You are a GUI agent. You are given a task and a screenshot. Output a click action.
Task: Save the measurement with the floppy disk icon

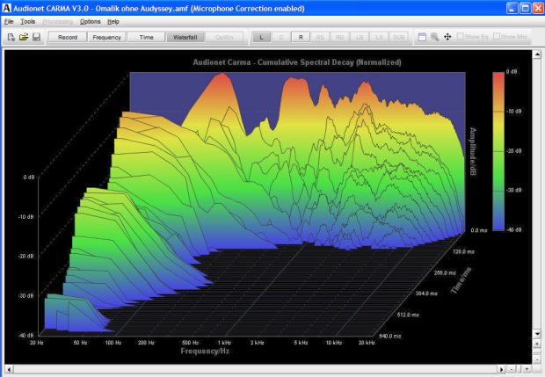click(36, 37)
